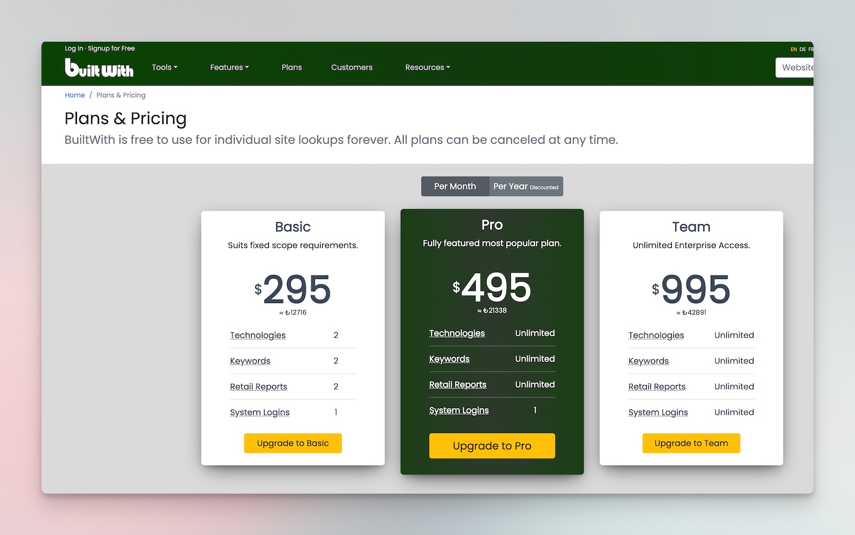Click Retail Reports in Basic plan

259,386
